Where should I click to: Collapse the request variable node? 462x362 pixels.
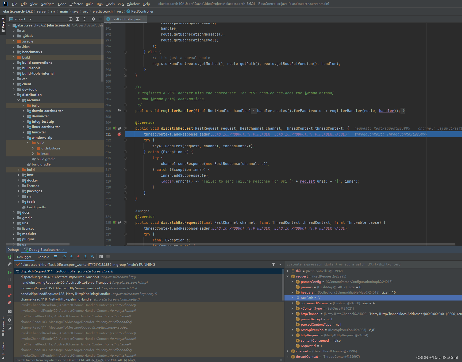(x=288, y=276)
